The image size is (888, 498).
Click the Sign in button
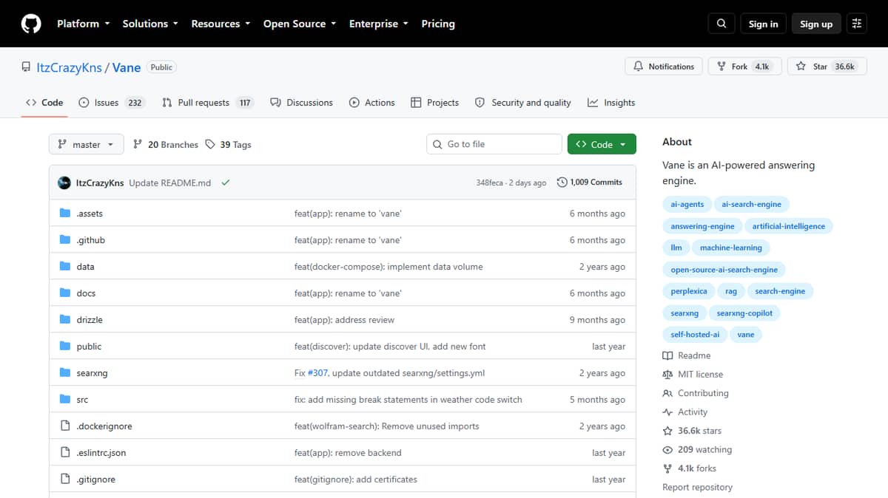[763, 24]
